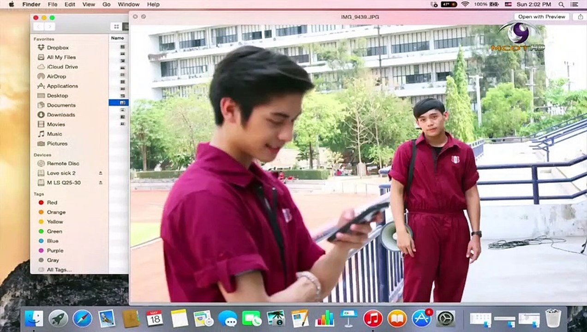Close the Quick Look preview
587x332 pixels.
tap(135, 17)
